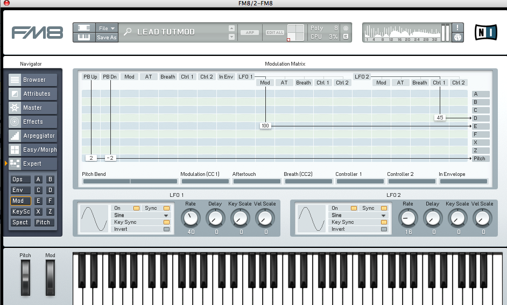Image resolution: width=507 pixels, height=305 pixels.
Task: Toggle the EDIT ALL button
Action: coord(275,33)
